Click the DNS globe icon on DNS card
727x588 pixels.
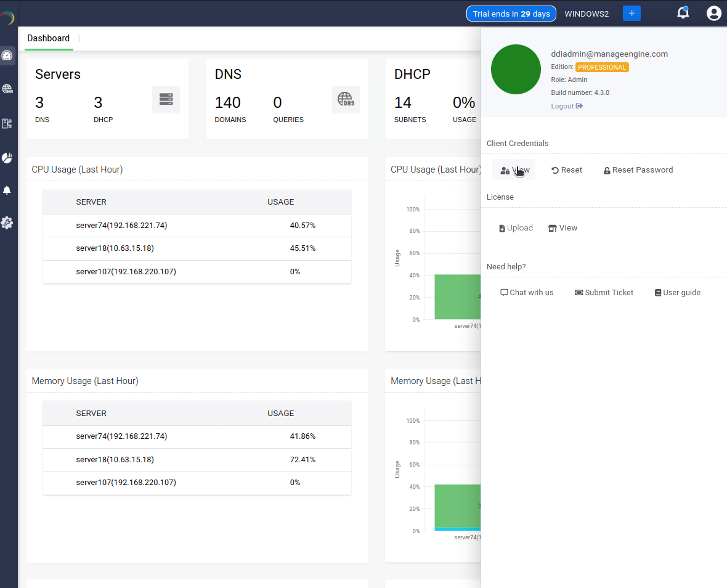coord(346,99)
